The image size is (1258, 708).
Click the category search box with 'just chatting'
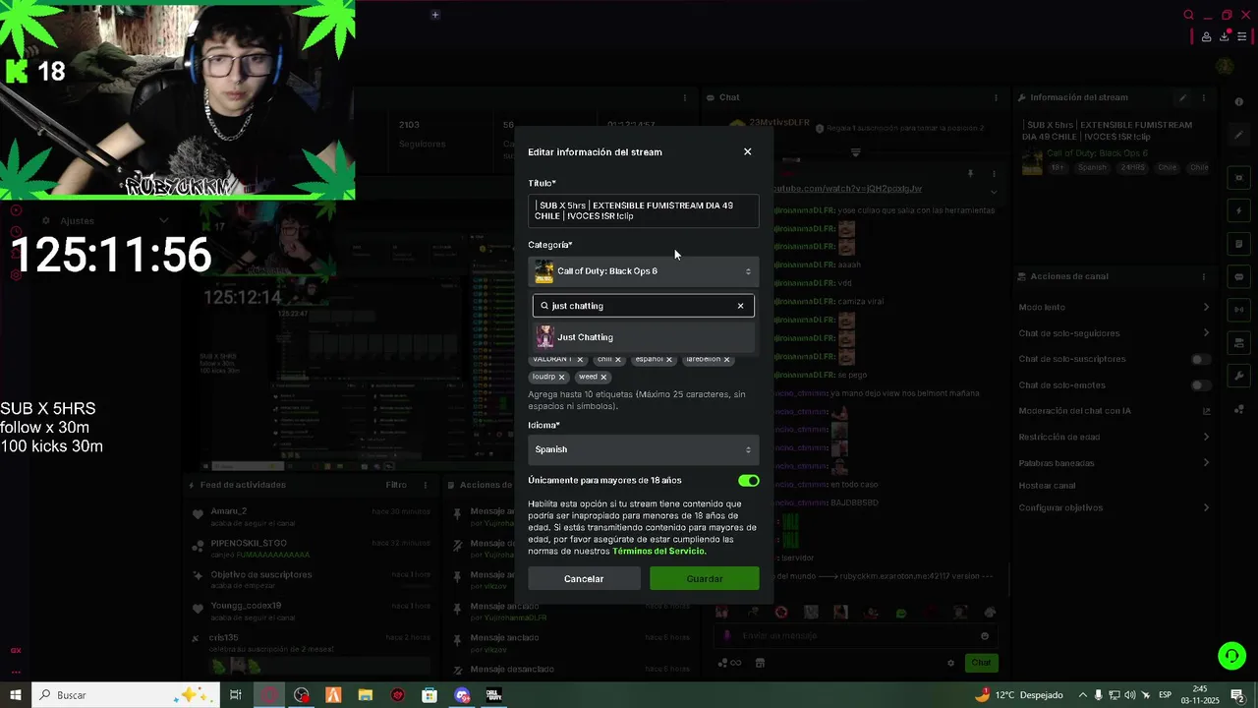coord(643,306)
